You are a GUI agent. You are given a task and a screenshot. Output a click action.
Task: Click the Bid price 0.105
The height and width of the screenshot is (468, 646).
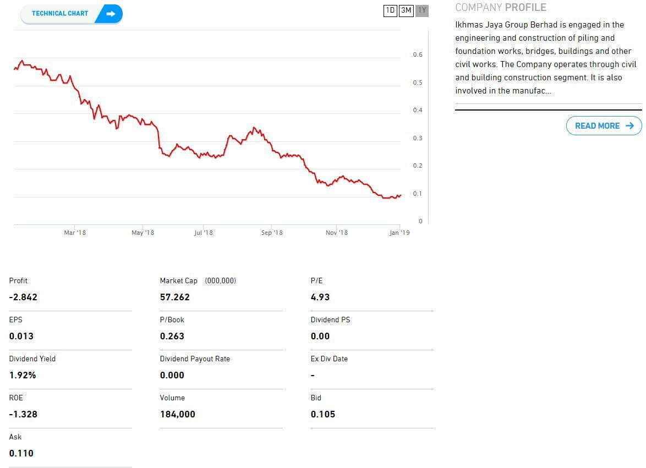322,414
